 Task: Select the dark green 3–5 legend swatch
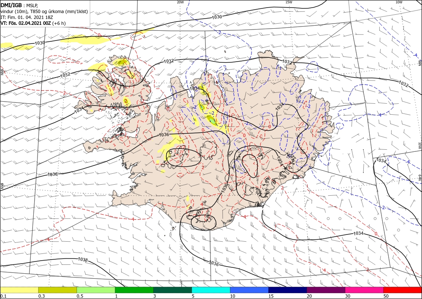coord(173,290)
